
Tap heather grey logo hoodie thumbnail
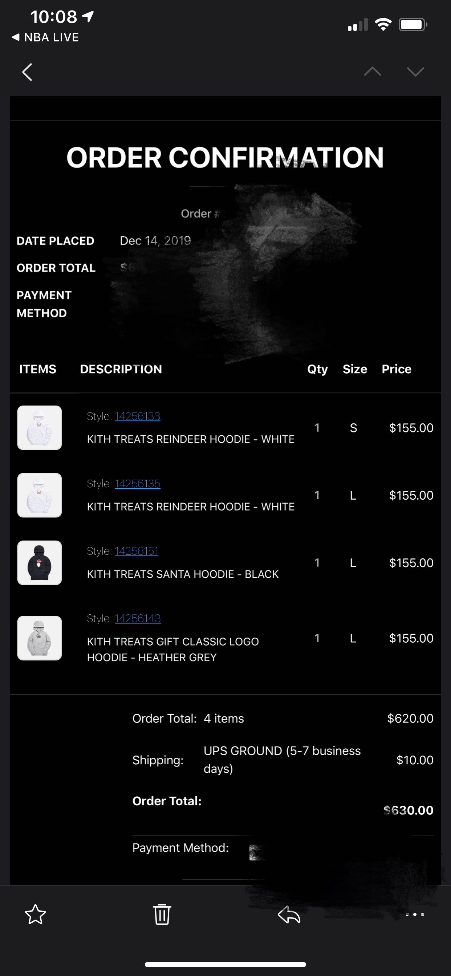click(x=40, y=638)
